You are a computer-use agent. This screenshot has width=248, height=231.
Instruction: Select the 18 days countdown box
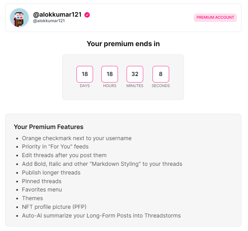pyautogui.click(x=85, y=74)
